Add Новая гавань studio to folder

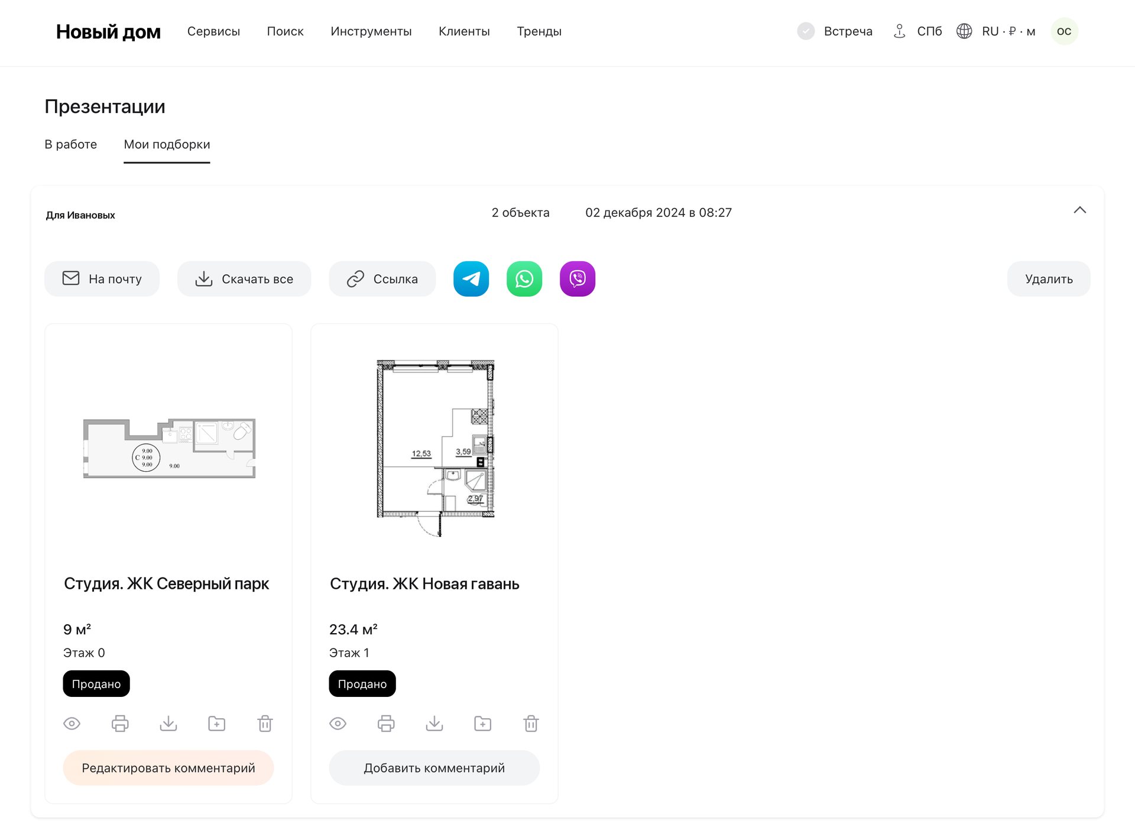point(483,724)
